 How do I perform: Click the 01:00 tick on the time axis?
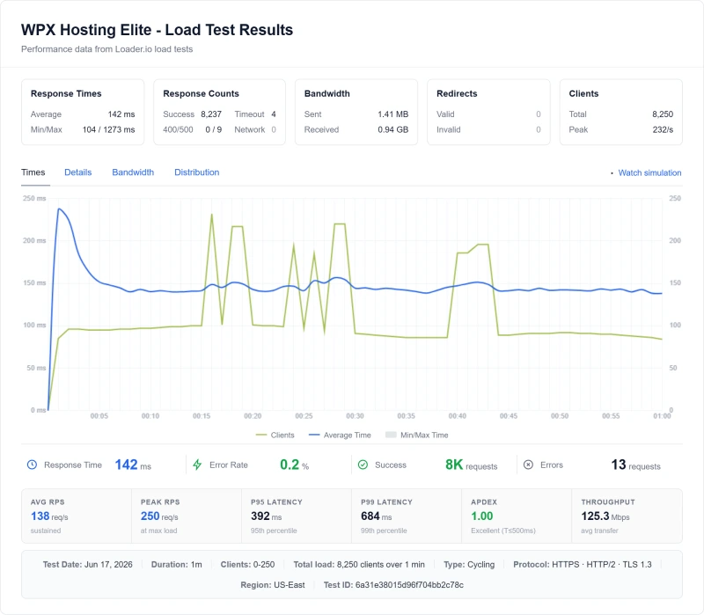tap(662, 416)
